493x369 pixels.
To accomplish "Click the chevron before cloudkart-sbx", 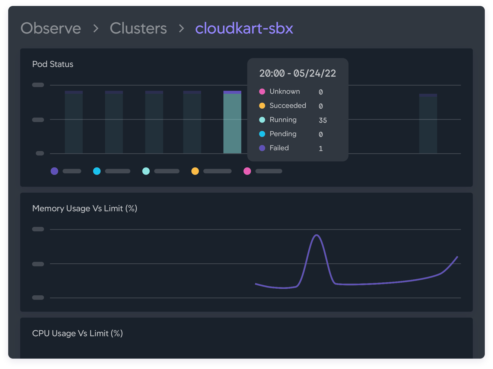I will (x=181, y=28).
